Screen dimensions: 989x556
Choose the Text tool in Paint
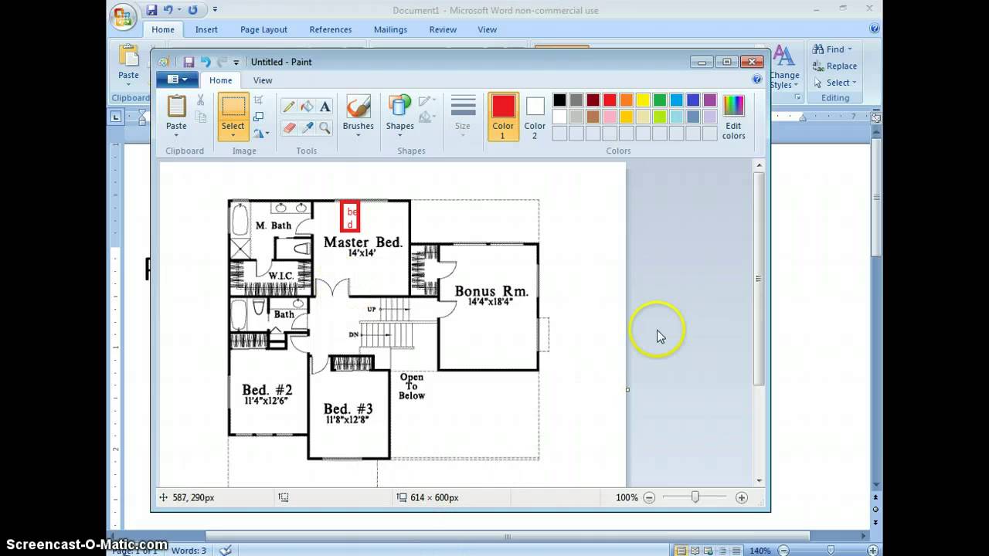coord(325,107)
